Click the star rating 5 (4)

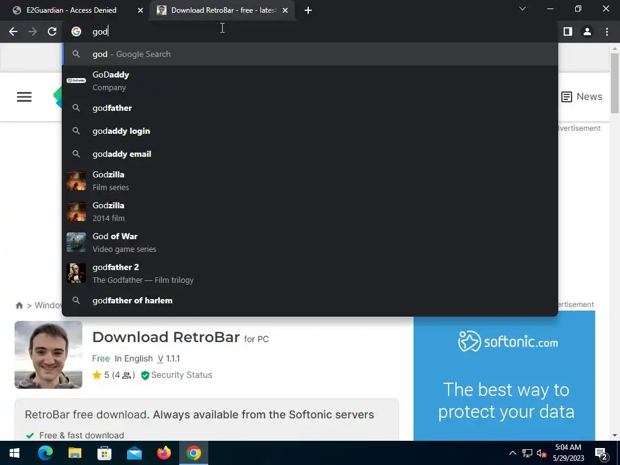pyautogui.click(x=113, y=375)
